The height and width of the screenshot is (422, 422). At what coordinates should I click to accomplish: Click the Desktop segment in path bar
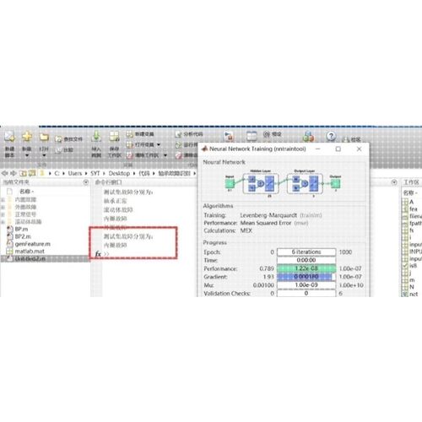click(119, 173)
